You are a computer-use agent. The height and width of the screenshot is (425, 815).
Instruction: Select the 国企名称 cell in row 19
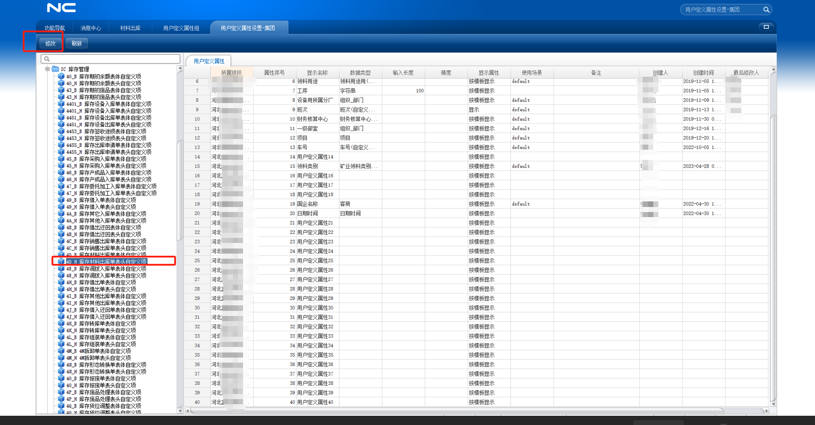click(x=317, y=204)
